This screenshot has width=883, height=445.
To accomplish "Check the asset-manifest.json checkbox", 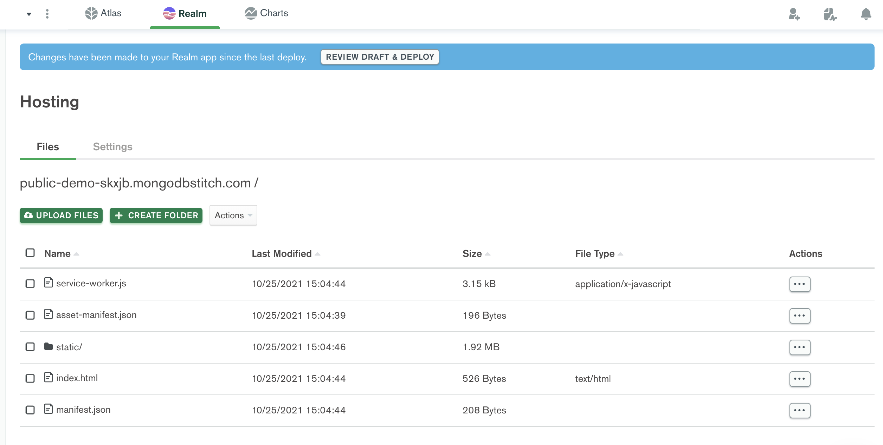I will point(30,315).
